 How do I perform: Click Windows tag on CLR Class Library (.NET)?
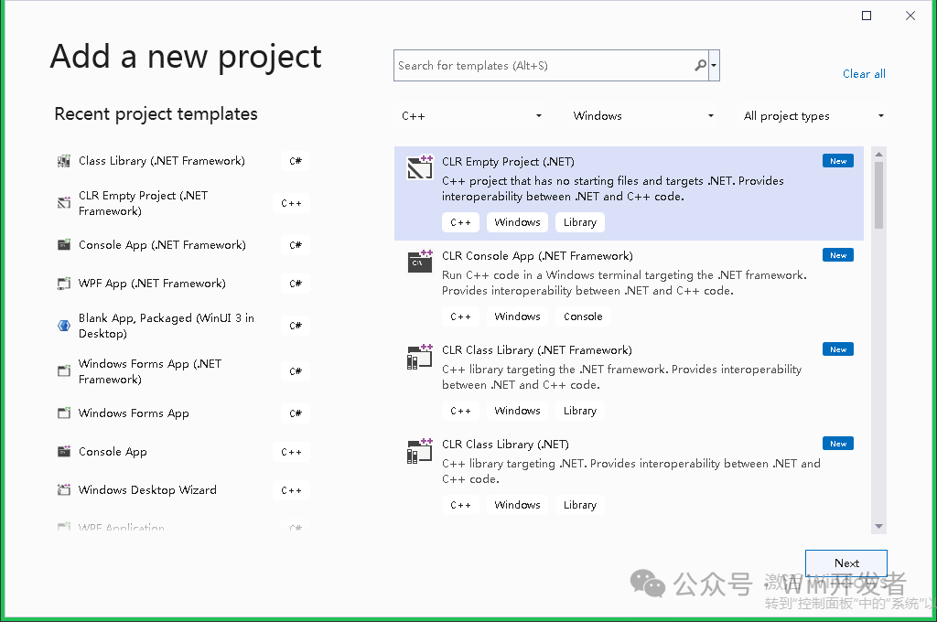[x=517, y=505]
